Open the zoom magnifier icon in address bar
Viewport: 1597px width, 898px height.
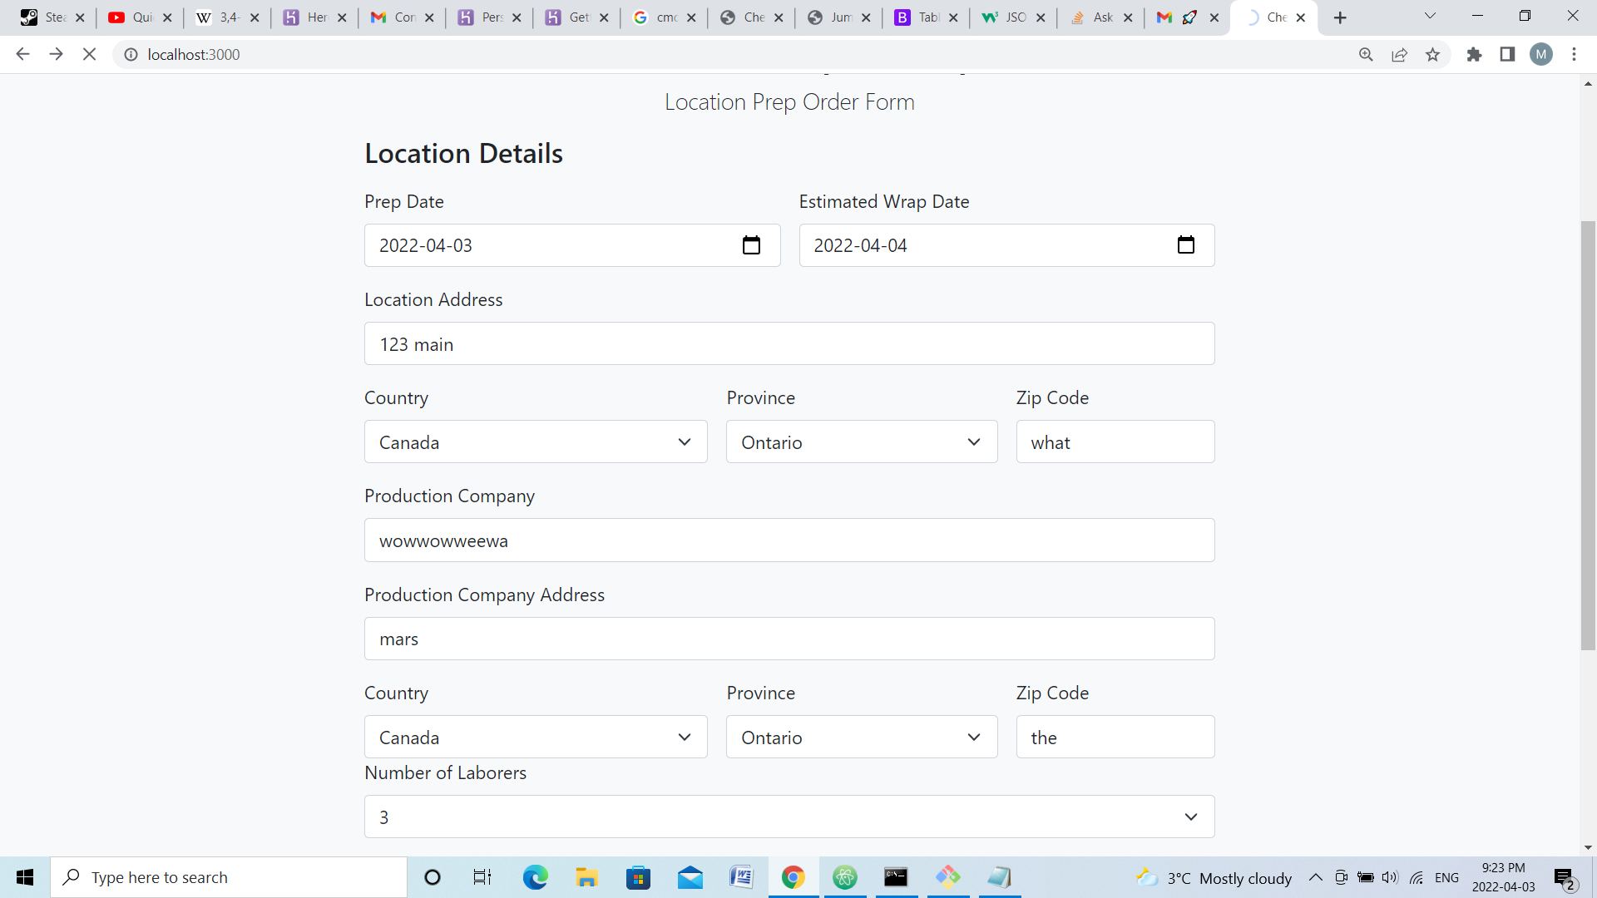pos(1366,55)
